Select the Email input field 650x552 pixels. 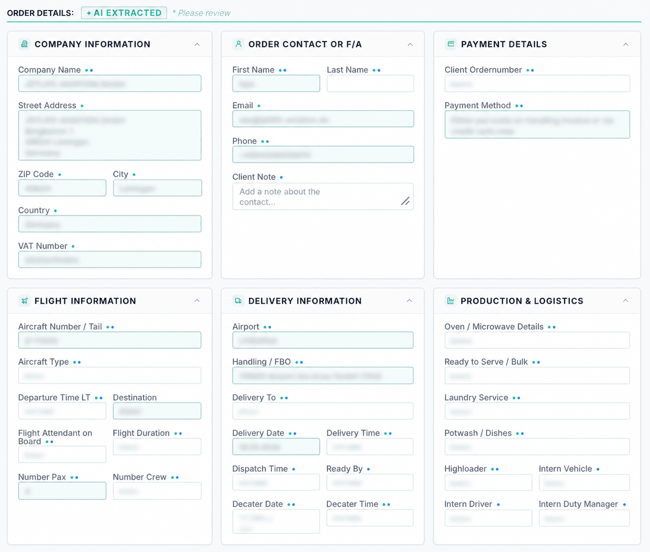point(323,119)
